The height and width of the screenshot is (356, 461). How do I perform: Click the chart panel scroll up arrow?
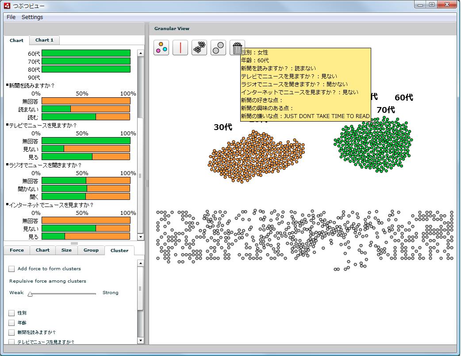(141, 53)
